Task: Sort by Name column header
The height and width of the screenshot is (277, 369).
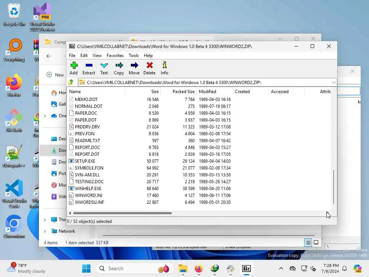Action: click(96, 92)
